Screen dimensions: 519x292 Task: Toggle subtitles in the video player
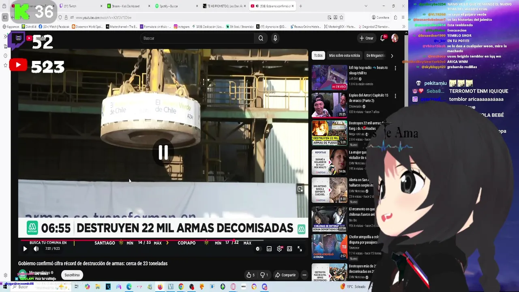pos(269,249)
